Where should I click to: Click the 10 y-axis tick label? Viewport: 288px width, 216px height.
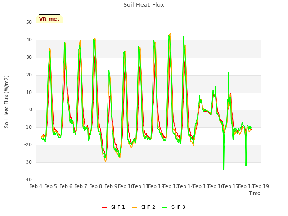29,92
